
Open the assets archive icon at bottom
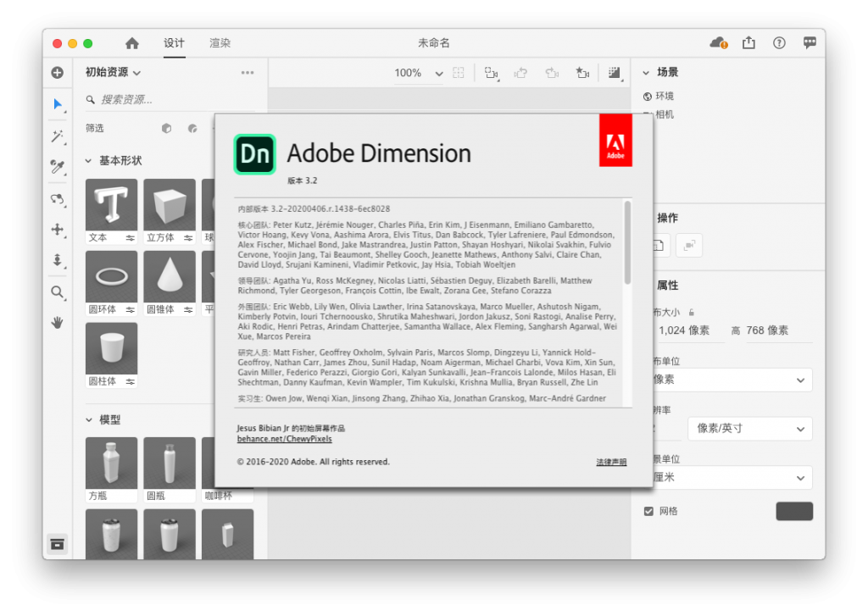click(57, 544)
